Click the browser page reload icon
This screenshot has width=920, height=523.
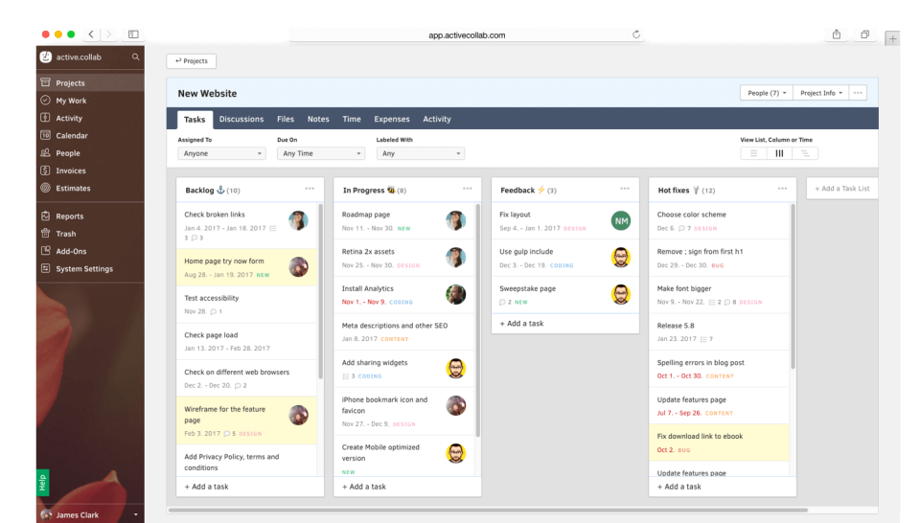636,34
